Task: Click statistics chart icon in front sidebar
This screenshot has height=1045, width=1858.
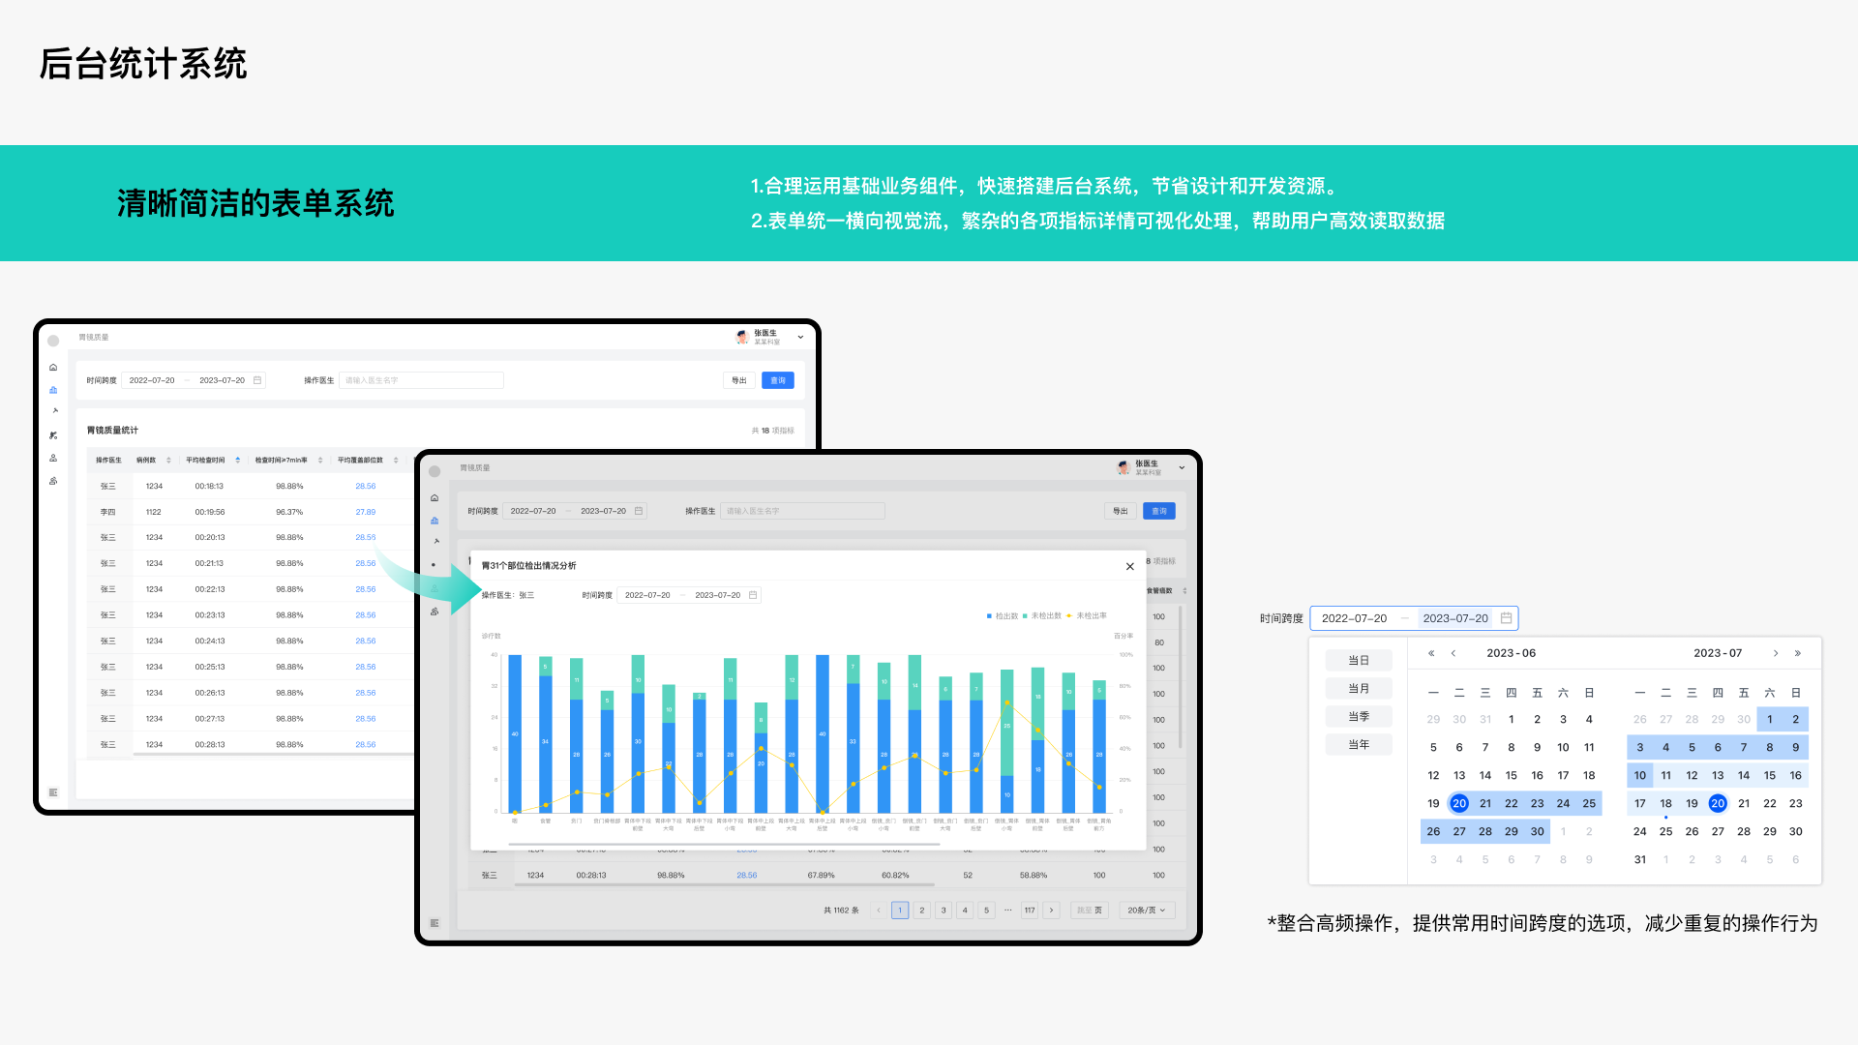Action: (x=435, y=521)
